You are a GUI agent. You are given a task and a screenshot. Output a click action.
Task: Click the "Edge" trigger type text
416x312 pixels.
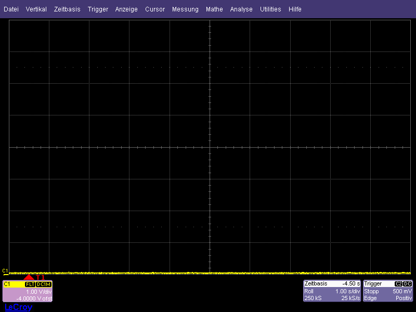coord(370,298)
